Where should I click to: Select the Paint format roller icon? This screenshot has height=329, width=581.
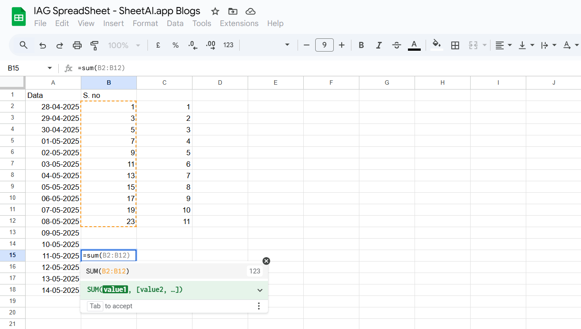(94, 45)
